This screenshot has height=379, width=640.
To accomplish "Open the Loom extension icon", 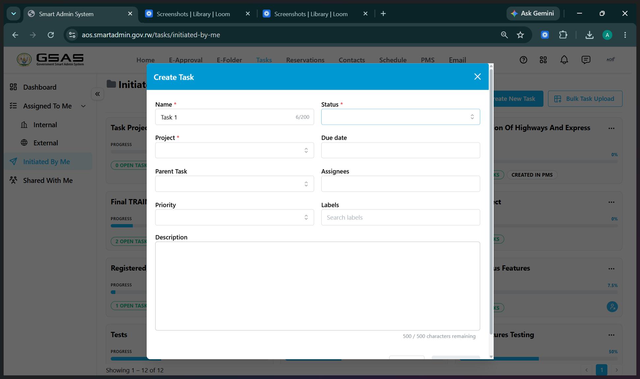I will pos(545,35).
